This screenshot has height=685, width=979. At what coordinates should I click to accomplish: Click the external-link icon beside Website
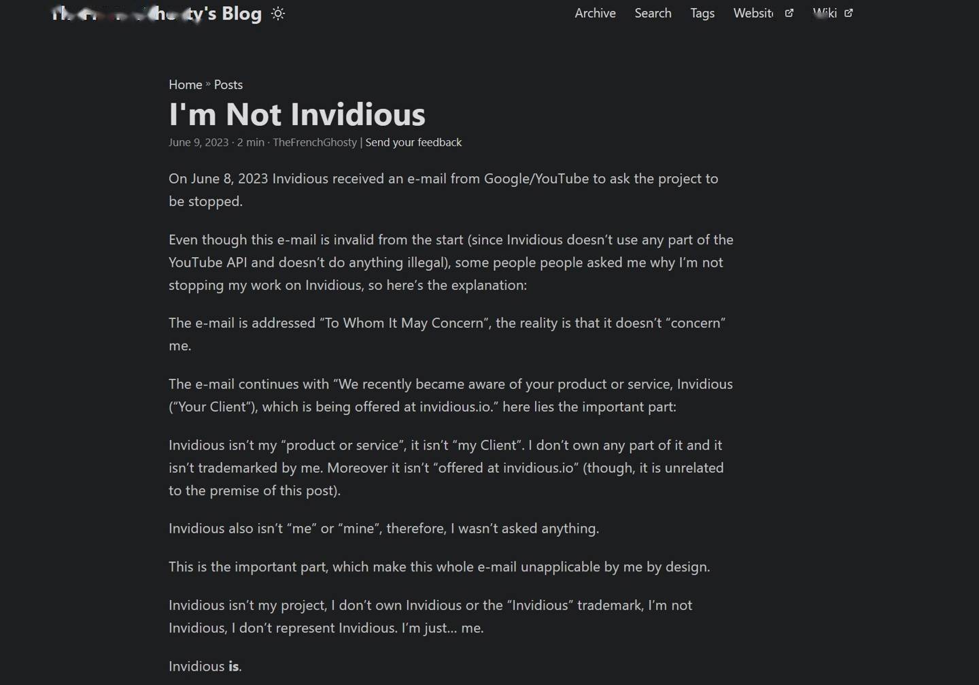pos(789,13)
